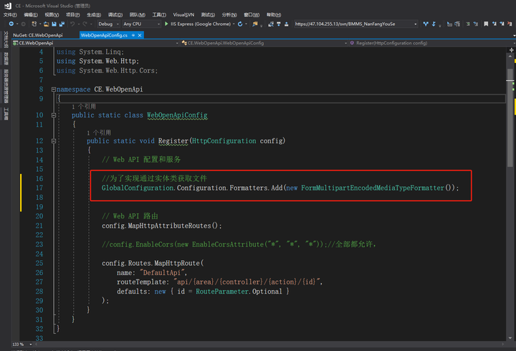Click the Undo arrow in toolbar
Viewport: 516px width, 351px height.
[73, 24]
